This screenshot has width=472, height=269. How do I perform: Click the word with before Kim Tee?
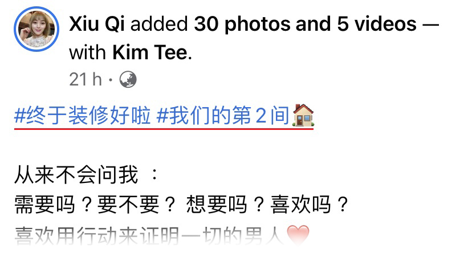[88, 52]
